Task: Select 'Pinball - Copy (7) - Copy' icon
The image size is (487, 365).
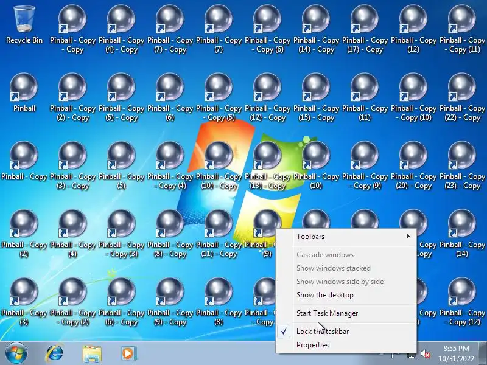Action: point(170,29)
